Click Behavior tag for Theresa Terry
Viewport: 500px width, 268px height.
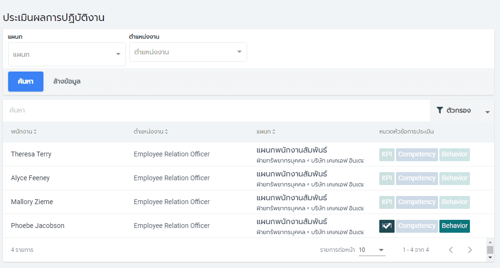(454, 155)
